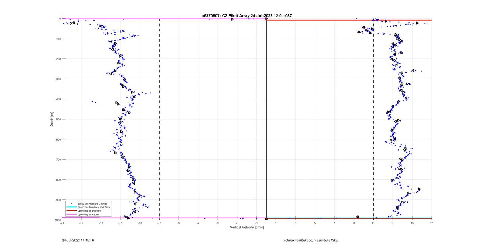The width and height of the screenshot is (477, 247).
Task: Click depth axis tick label 300
Action: pyautogui.click(x=58, y=79)
